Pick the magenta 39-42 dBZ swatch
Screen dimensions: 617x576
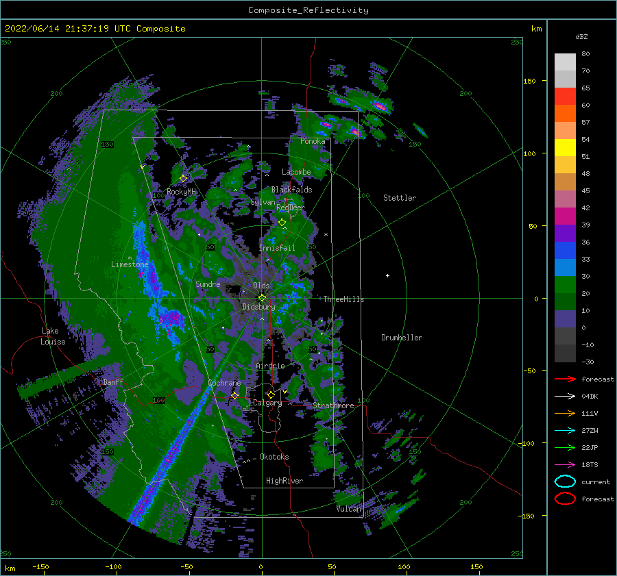point(565,216)
